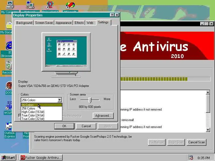Click the greyed Apply button
This screenshot has width=215, height=161.
(x=108, y=126)
